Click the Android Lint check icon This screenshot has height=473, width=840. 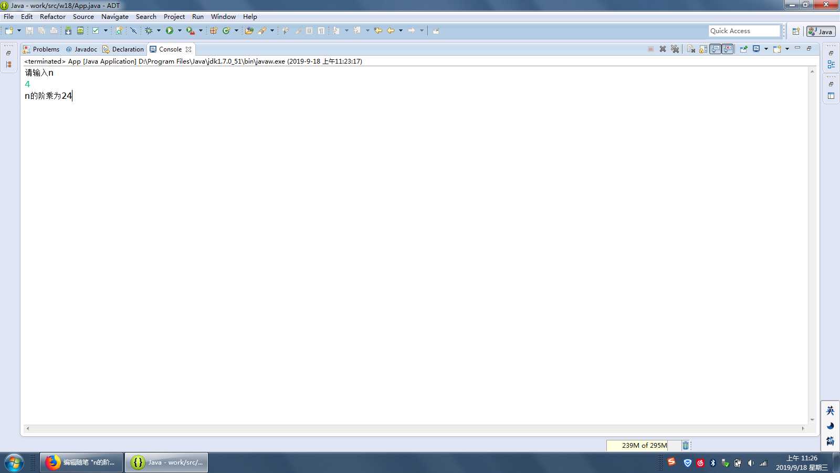96,30
